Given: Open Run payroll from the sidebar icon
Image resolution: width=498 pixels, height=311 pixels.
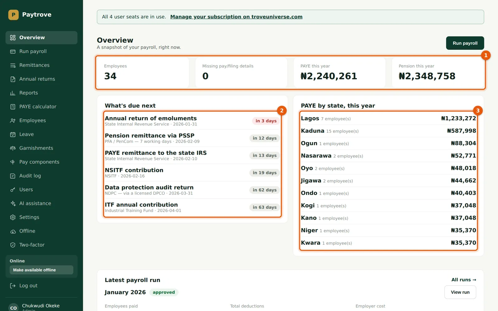Looking at the screenshot, I should tap(13, 52).
